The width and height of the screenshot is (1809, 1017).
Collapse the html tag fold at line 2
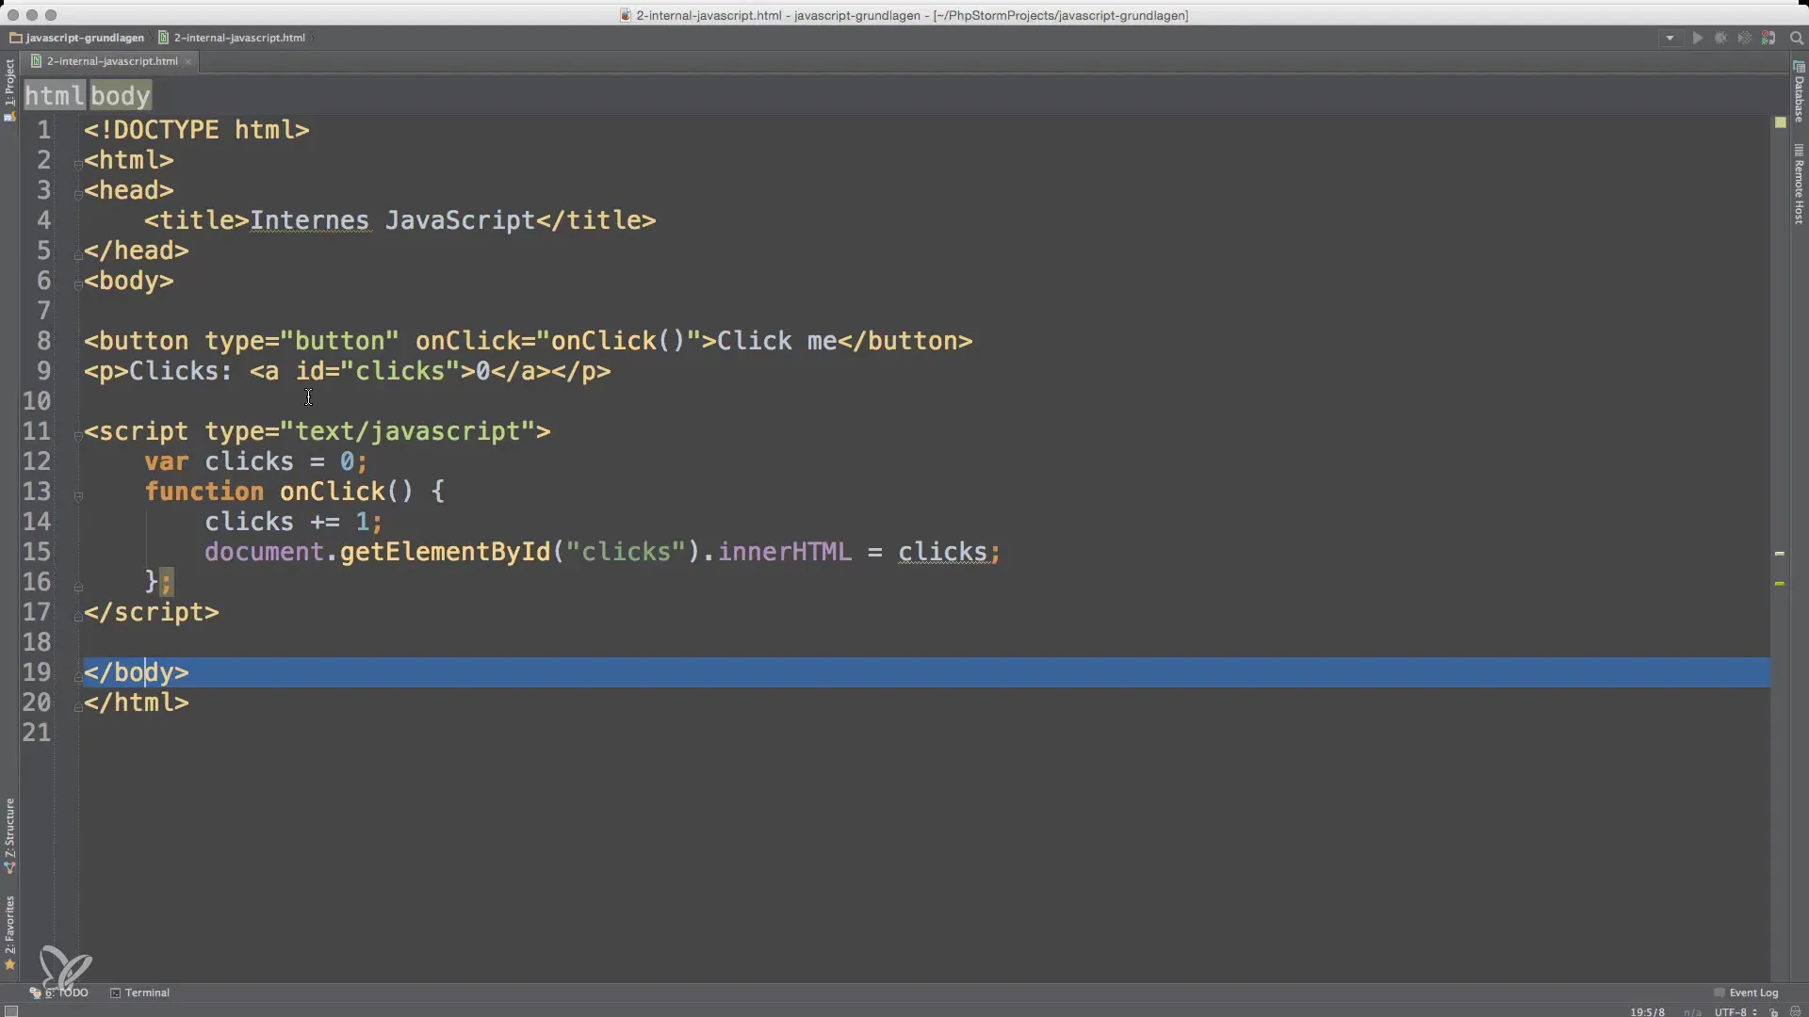[78, 164]
